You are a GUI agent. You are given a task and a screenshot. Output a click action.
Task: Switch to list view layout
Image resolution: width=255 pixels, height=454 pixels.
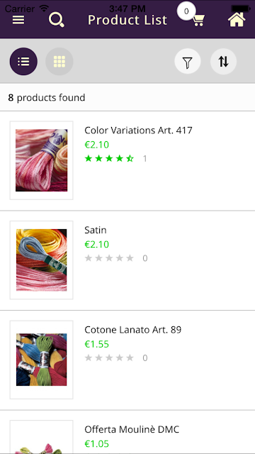tap(23, 62)
